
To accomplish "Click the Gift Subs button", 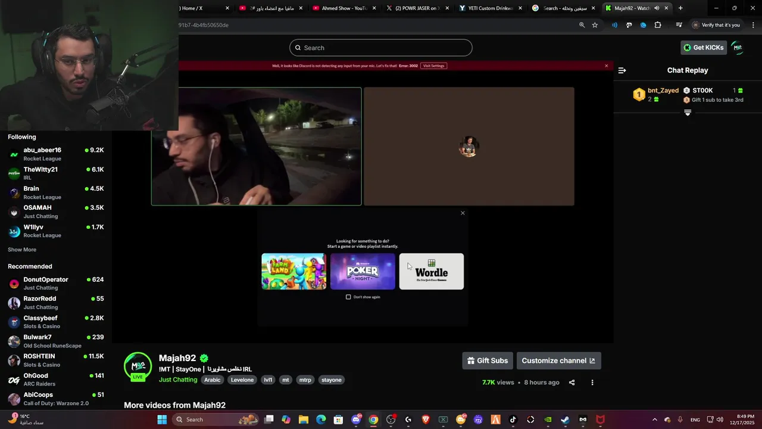I will (488, 360).
